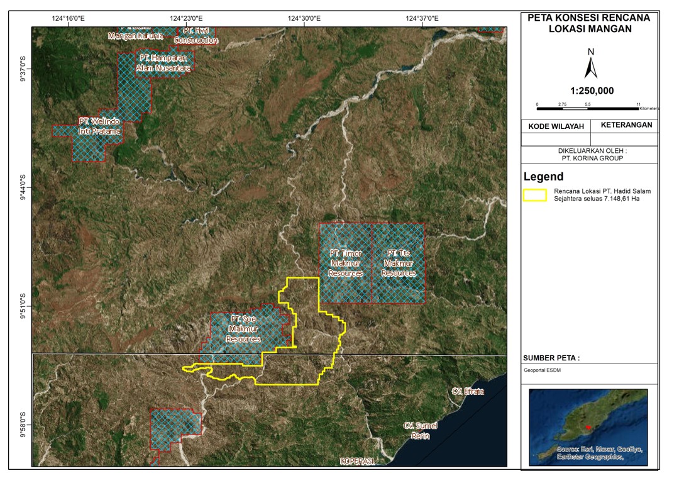684x483 pixels.
Task: Click the KOPERASI label near the coast
Action: (357, 462)
